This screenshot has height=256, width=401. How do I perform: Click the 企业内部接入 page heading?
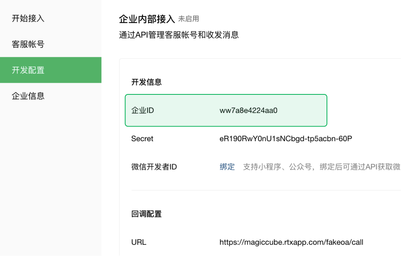[147, 19]
